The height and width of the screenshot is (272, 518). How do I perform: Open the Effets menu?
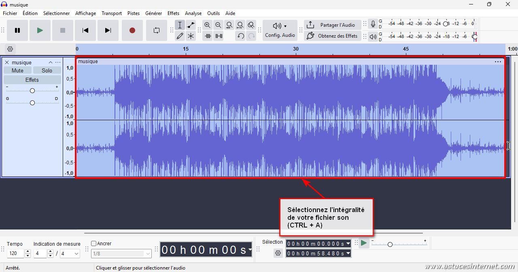173,13
